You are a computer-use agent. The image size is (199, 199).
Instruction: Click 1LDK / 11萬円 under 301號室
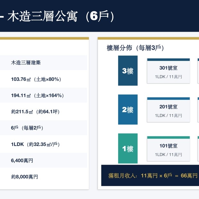click(169, 77)
